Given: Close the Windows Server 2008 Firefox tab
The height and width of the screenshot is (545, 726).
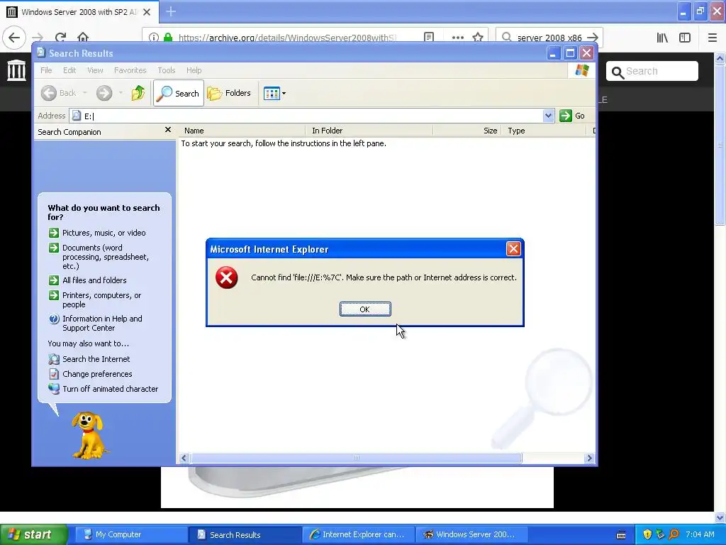Looking at the screenshot, I should point(147,12).
